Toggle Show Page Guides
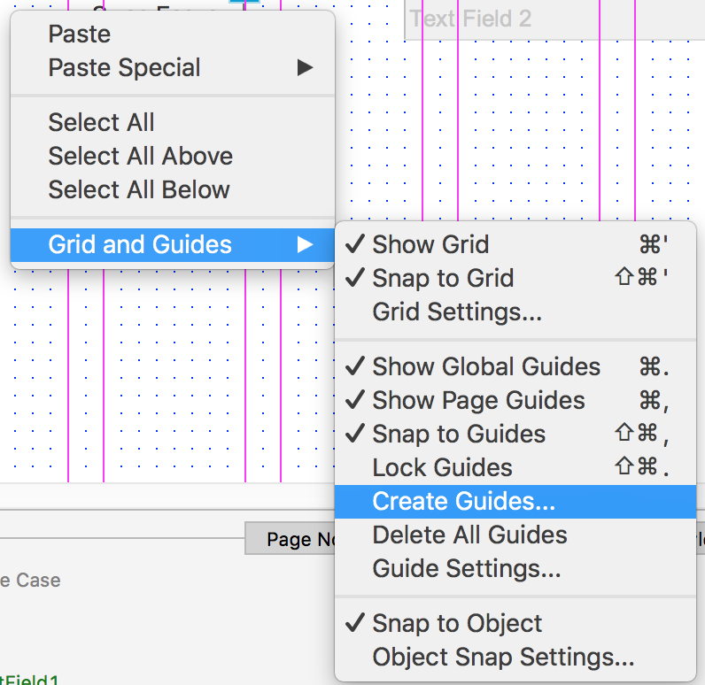This screenshot has height=685, width=705. pyautogui.click(x=478, y=401)
